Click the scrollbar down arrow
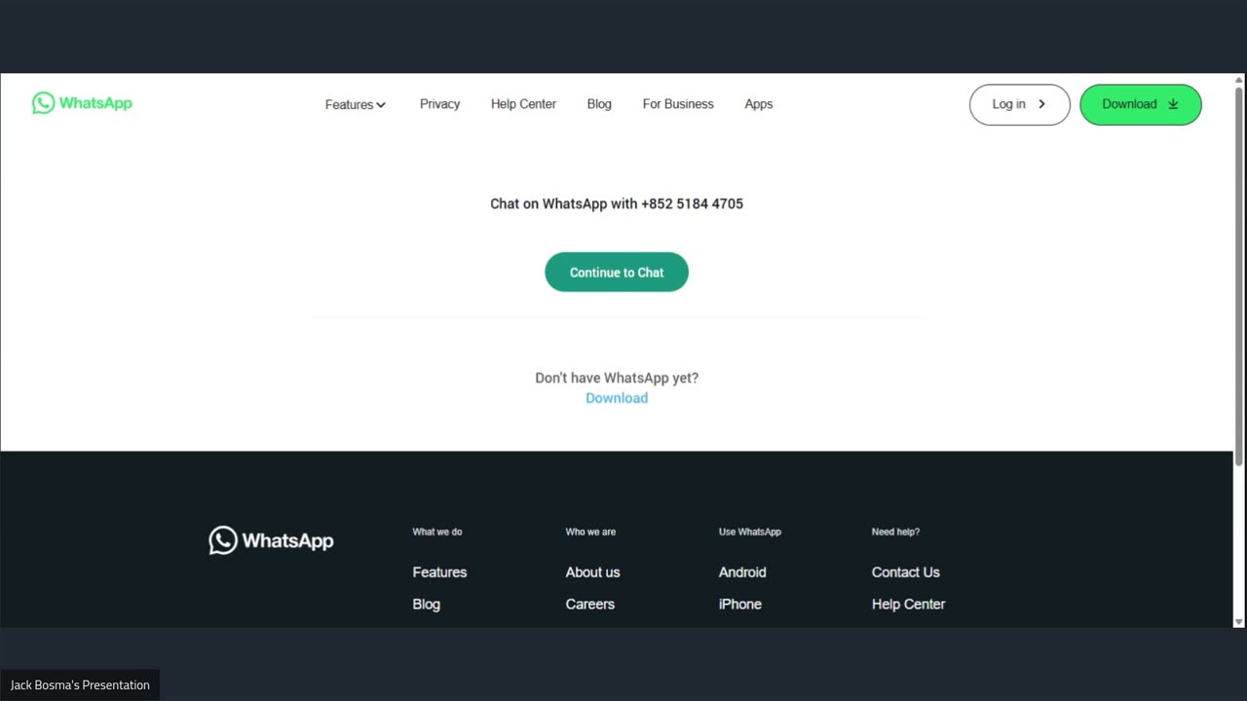This screenshot has height=701, width=1247. coord(1239,621)
